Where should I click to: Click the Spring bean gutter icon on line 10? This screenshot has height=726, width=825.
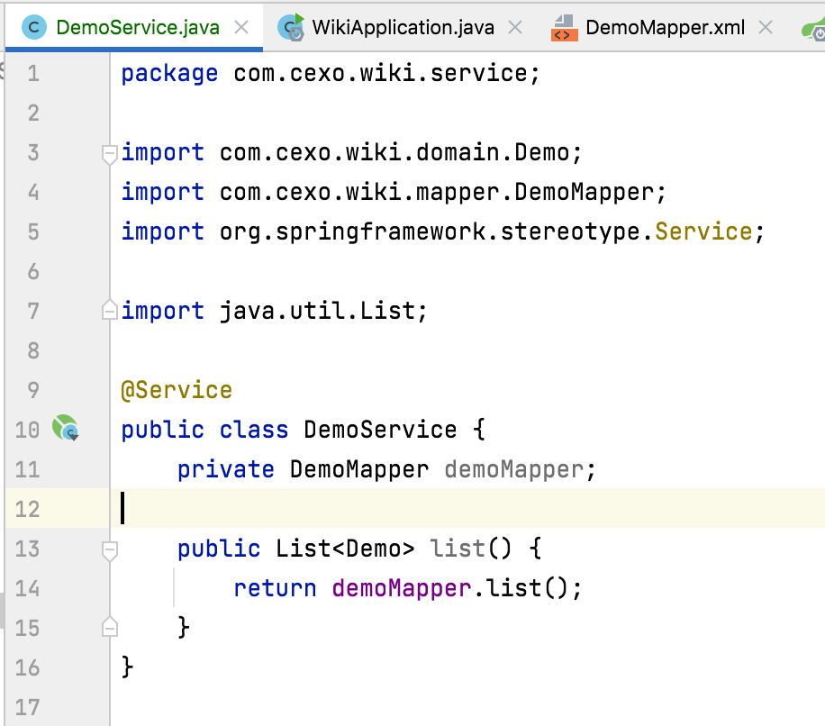tap(65, 428)
